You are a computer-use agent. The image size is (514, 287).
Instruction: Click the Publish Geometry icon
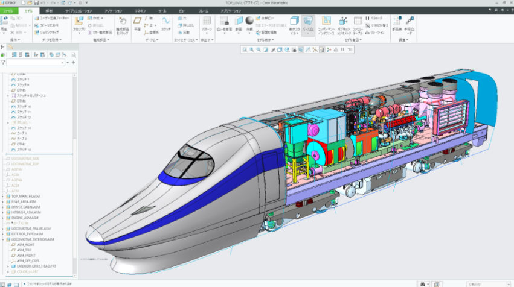343,24
